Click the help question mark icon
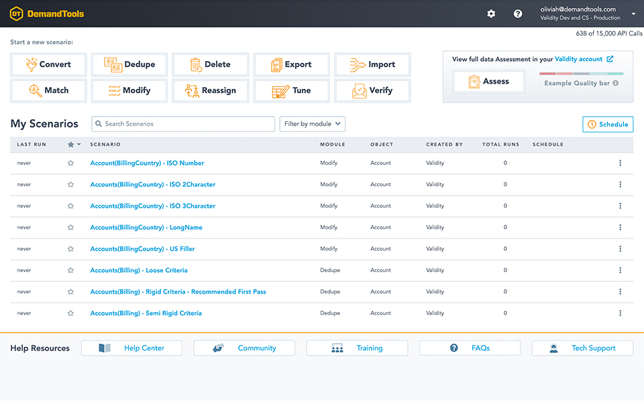 [518, 14]
